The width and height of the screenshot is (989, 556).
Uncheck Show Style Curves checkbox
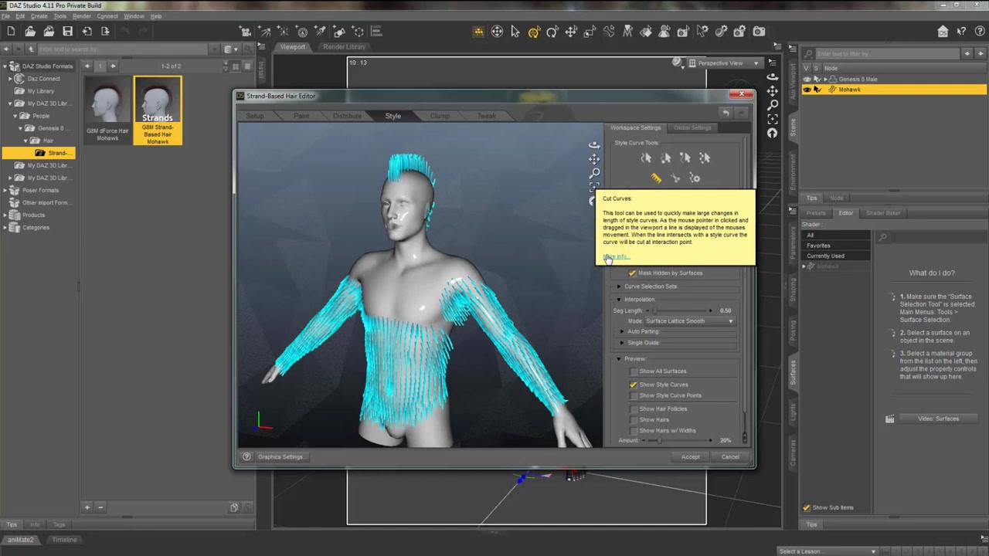point(634,385)
